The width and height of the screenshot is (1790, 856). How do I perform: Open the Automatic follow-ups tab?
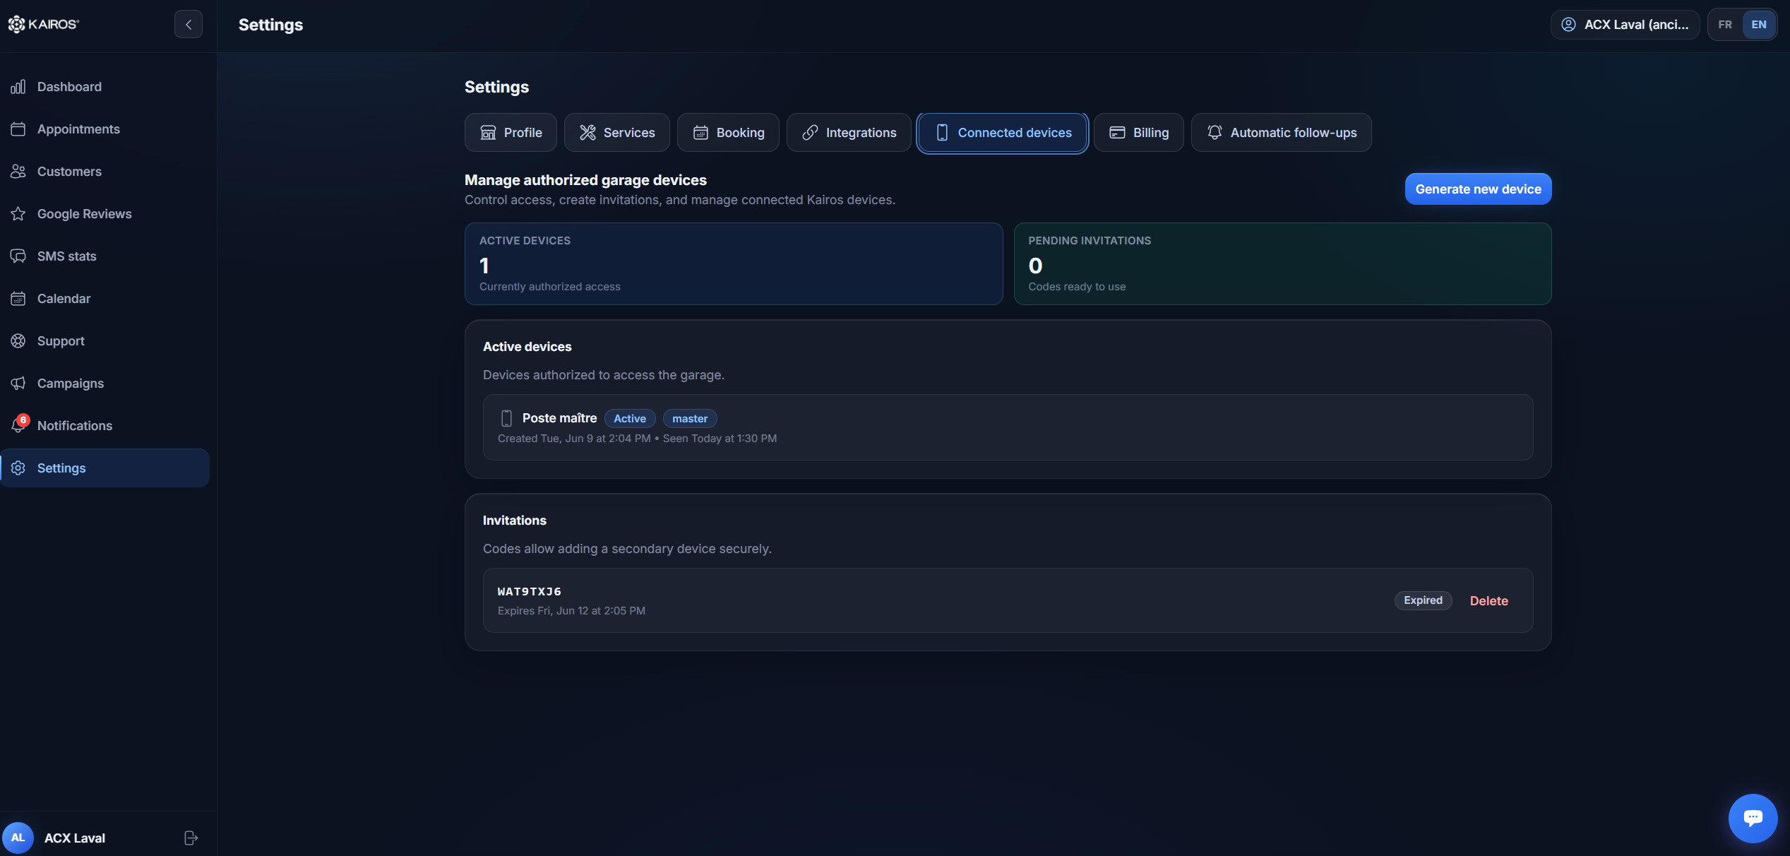1281,132
